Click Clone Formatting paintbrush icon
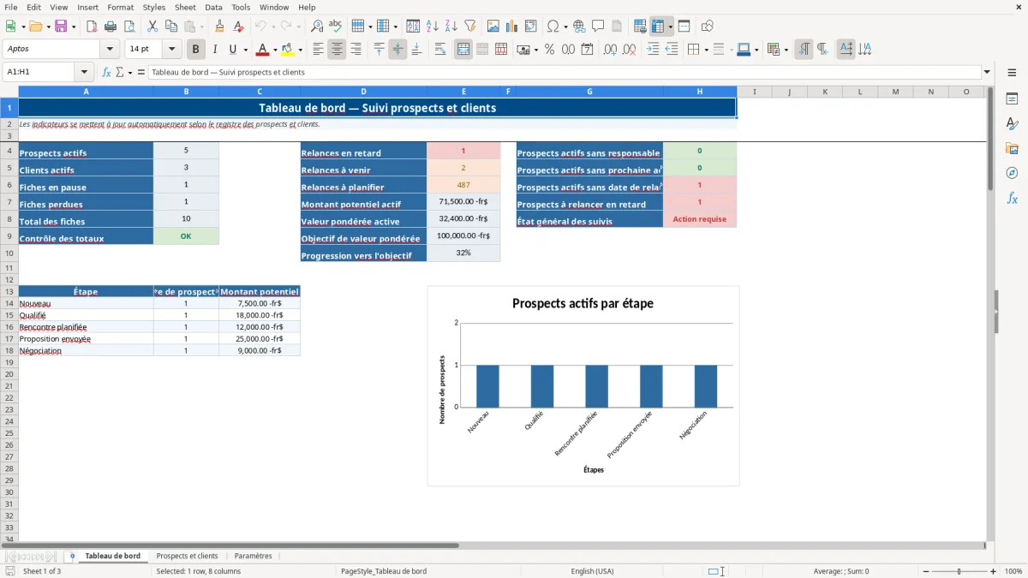Image resolution: width=1028 pixels, height=578 pixels. 219,27
